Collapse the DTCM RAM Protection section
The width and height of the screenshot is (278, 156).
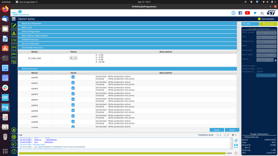click(127, 48)
